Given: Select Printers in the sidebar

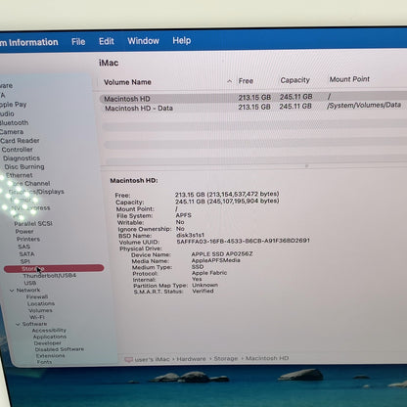Looking at the screenshot, I should (x=28, y=239).
